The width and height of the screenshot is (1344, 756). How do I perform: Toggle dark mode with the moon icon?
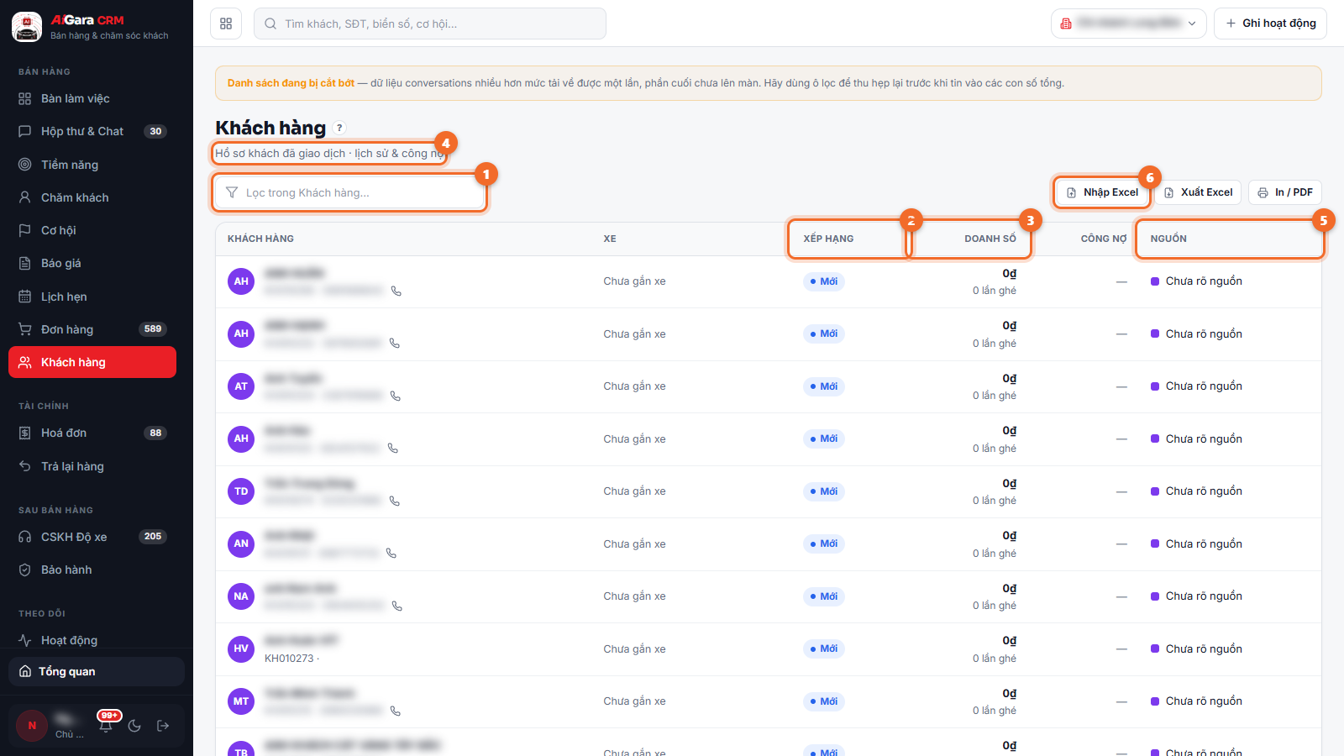click(134, 726)
